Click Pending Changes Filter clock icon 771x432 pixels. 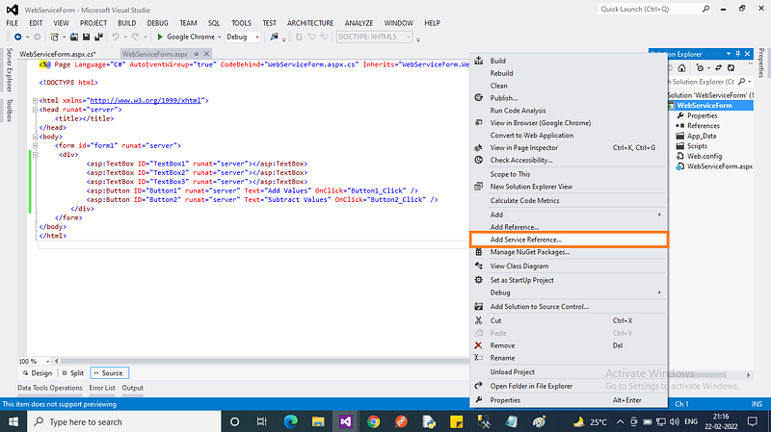[701, 68]
